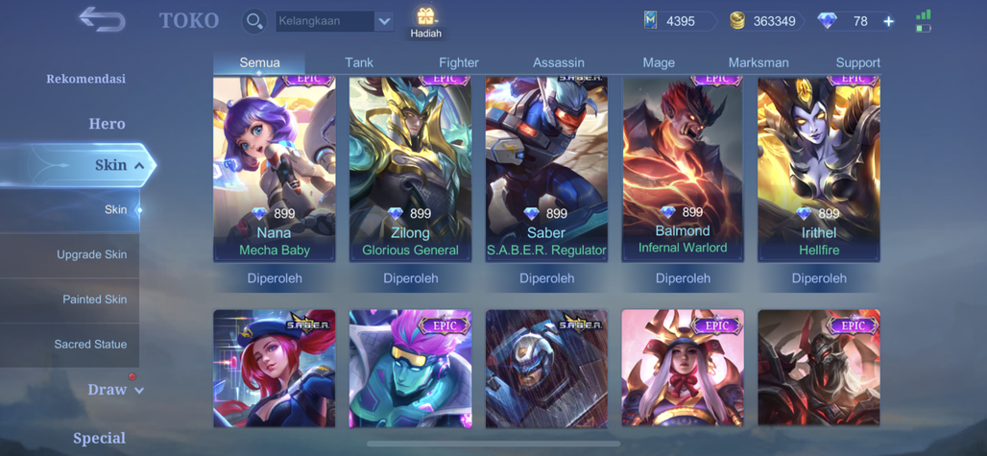Check the green network signal indicator
987x456 pixels.
[924, 14]
